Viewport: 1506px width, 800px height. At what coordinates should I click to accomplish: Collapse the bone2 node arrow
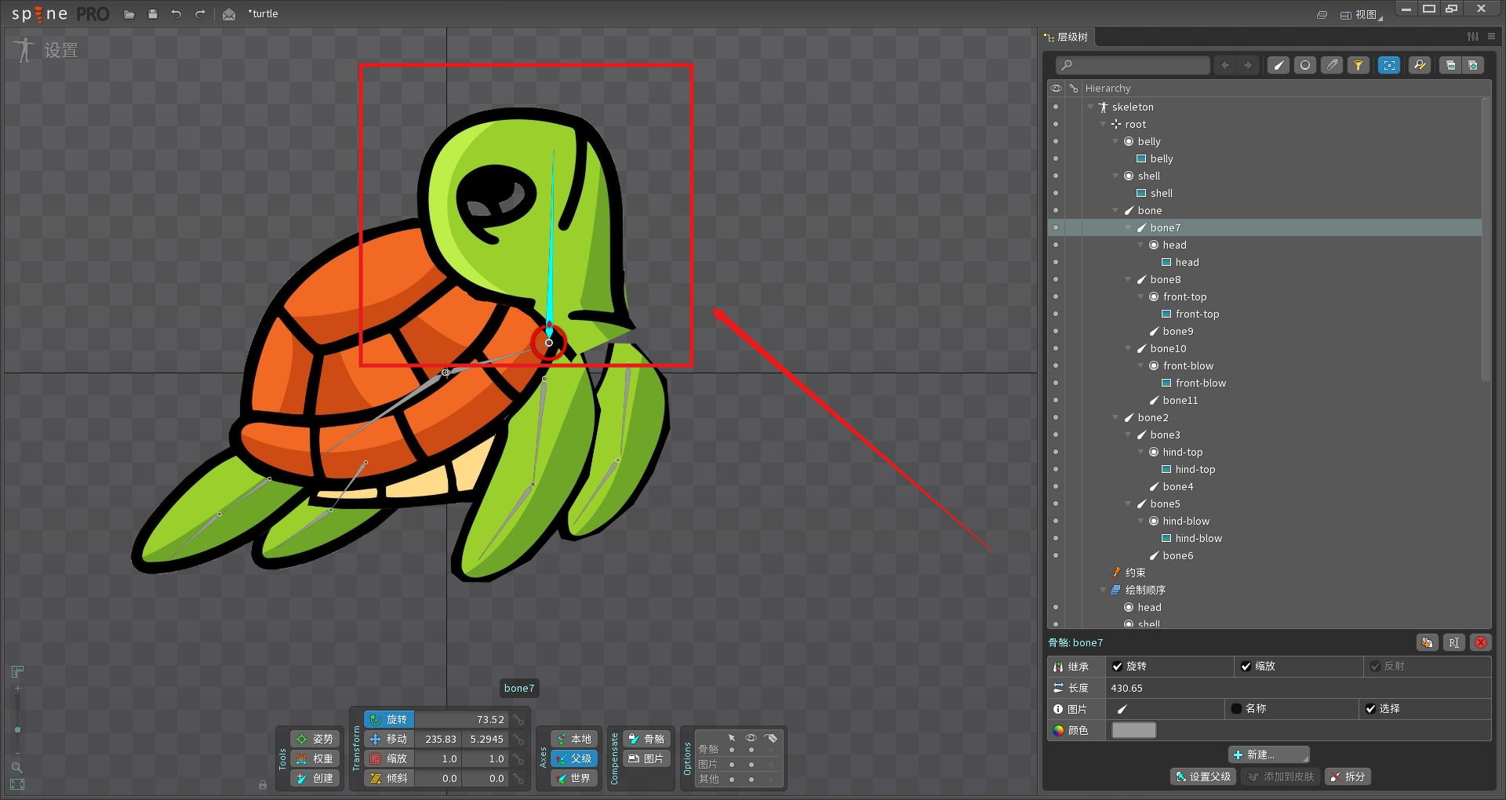1115,417
